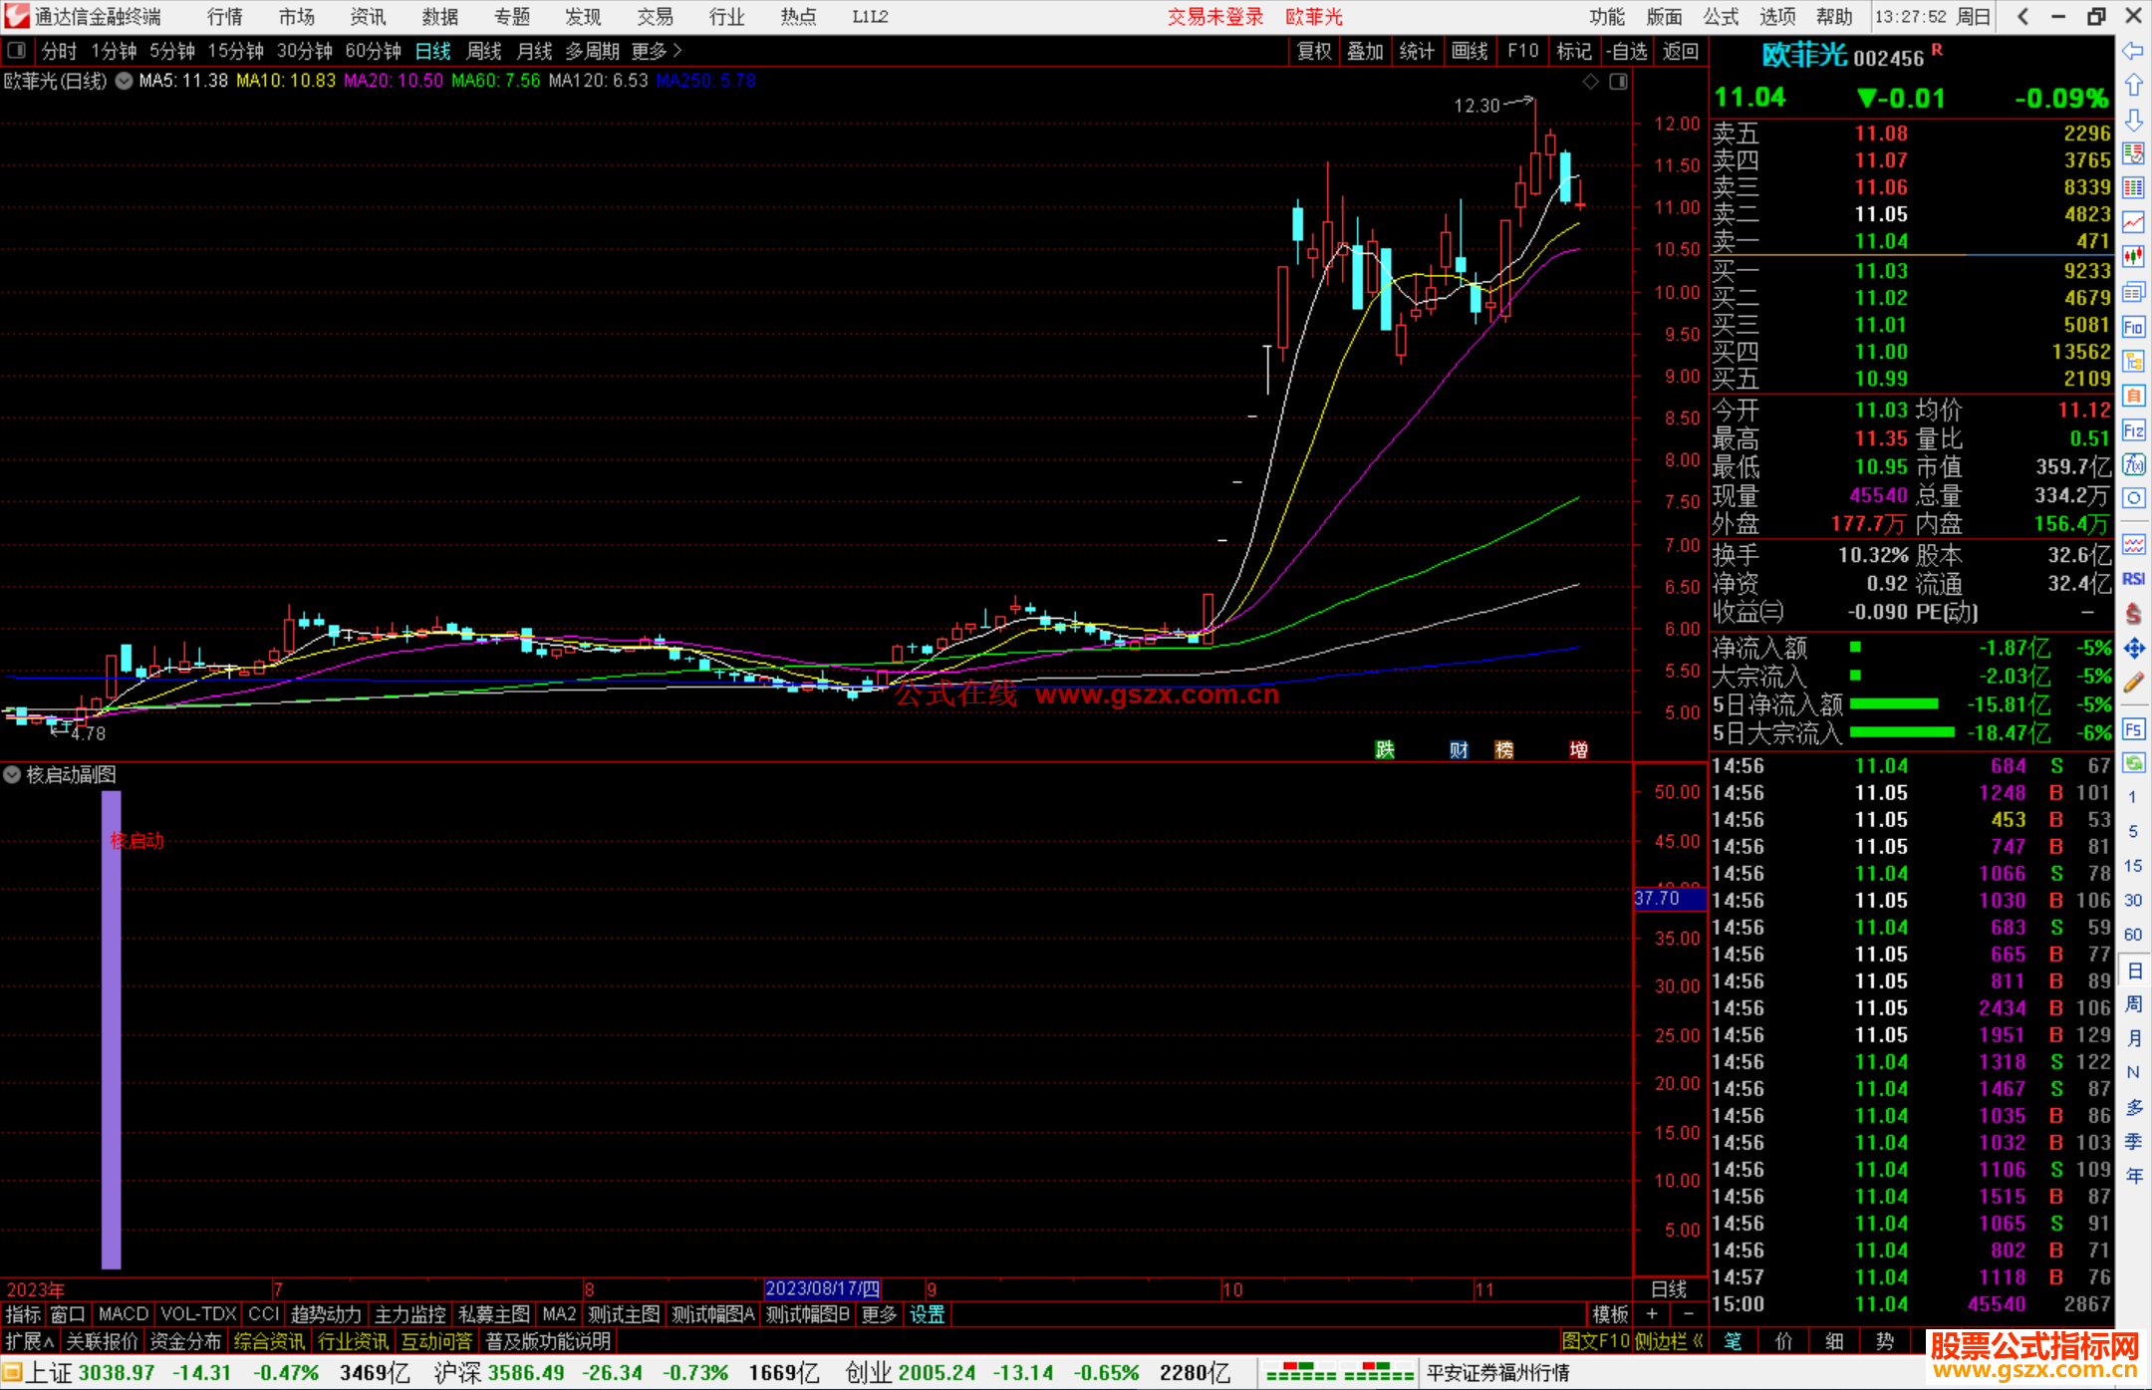Click the 模板 button
The image size is (2152, 1390).
click(1610, 1314)
